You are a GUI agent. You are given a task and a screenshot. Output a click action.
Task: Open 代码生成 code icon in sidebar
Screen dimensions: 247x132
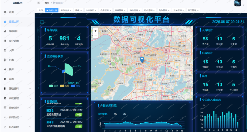[5, 117]
